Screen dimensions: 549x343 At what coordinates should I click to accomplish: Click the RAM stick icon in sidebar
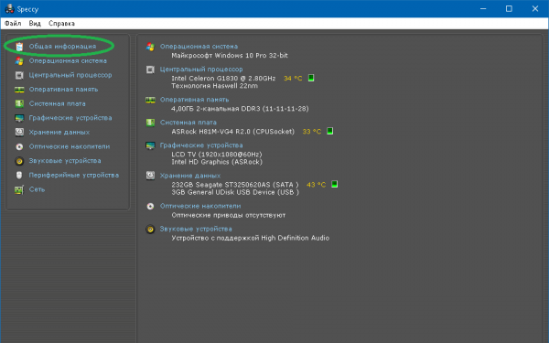[x=19, y=90]
